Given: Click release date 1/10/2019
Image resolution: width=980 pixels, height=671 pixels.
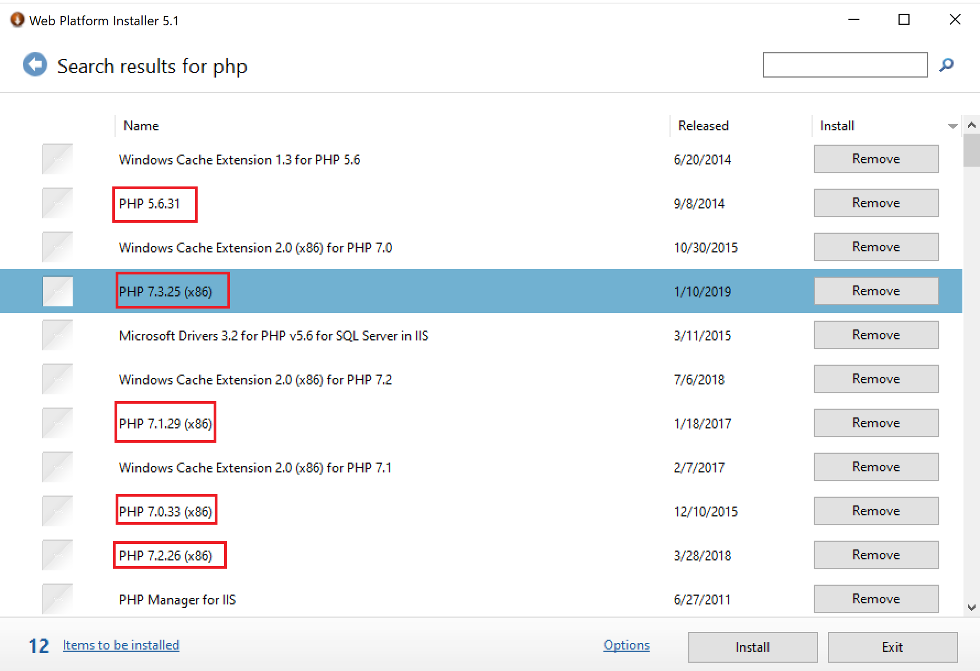Looking at the screenshot, I should [703, 291].
